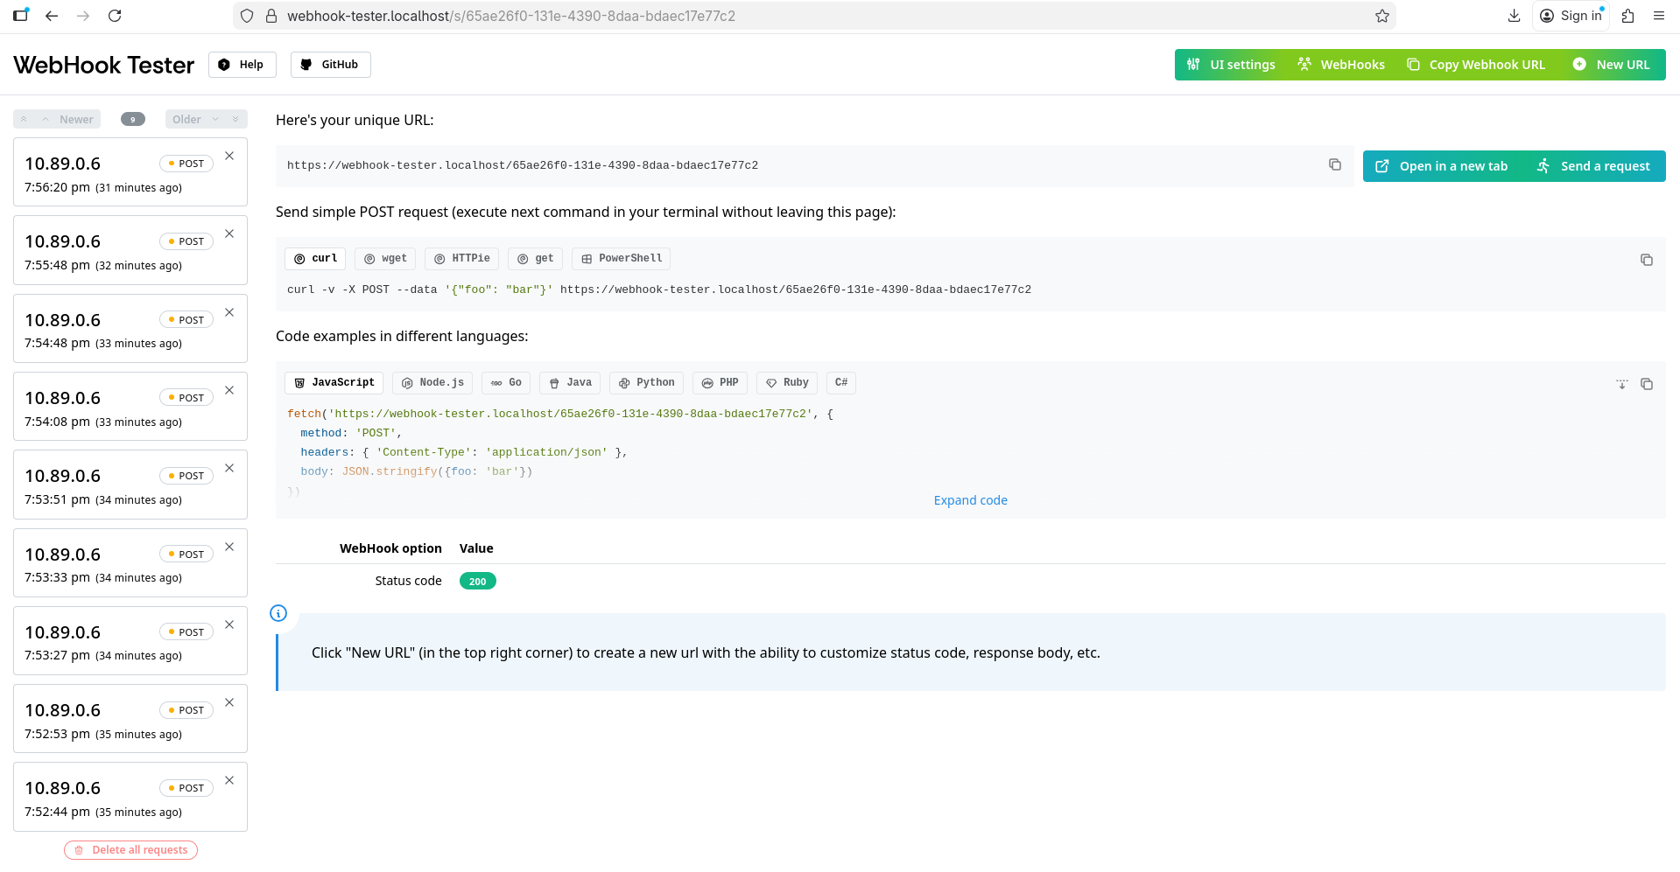Create a New URL
Viewport: 1680px width, 872px height.
[1611, 65]
